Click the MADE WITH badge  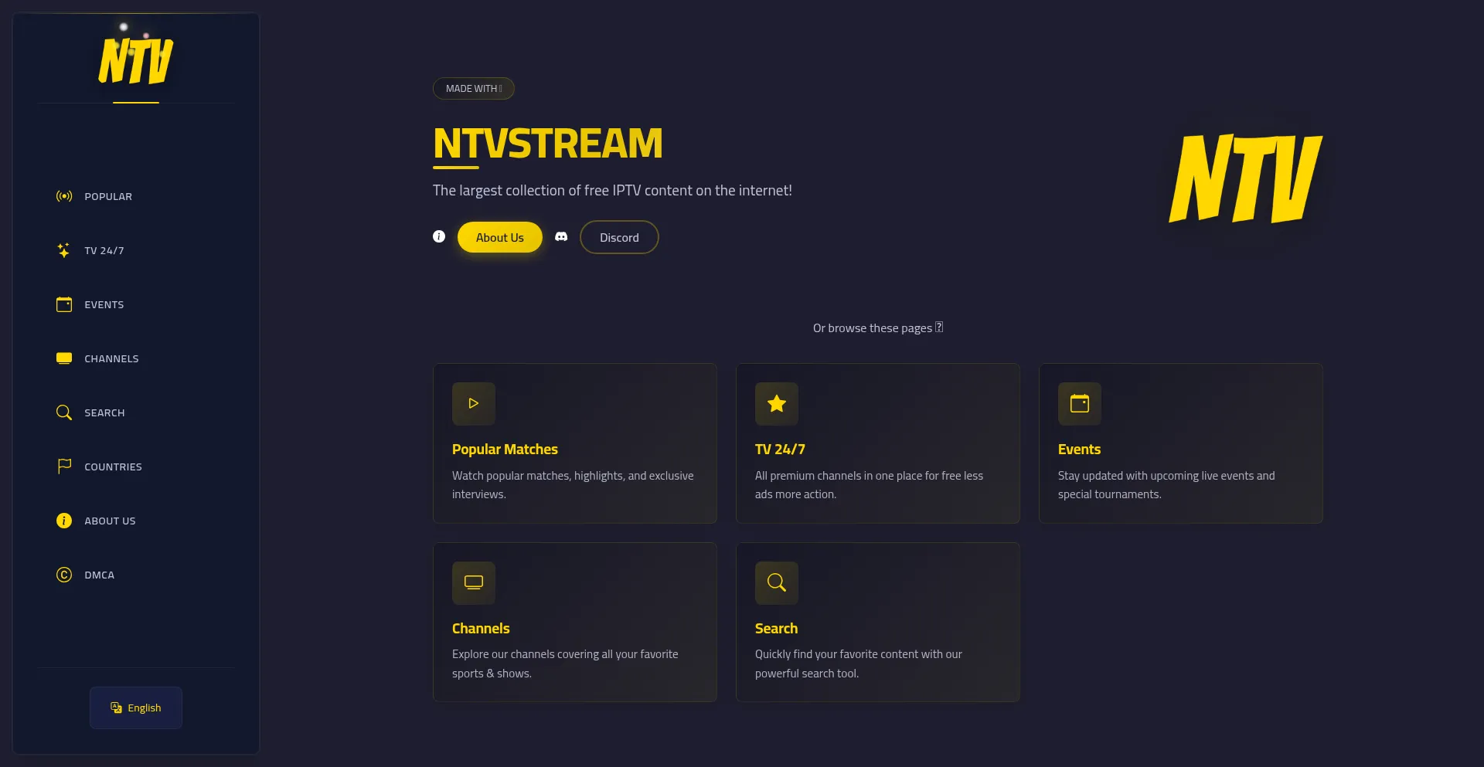coord(474,89)
